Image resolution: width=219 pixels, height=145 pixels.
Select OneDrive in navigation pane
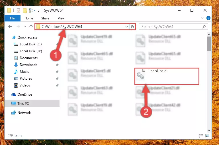(25, 94)
